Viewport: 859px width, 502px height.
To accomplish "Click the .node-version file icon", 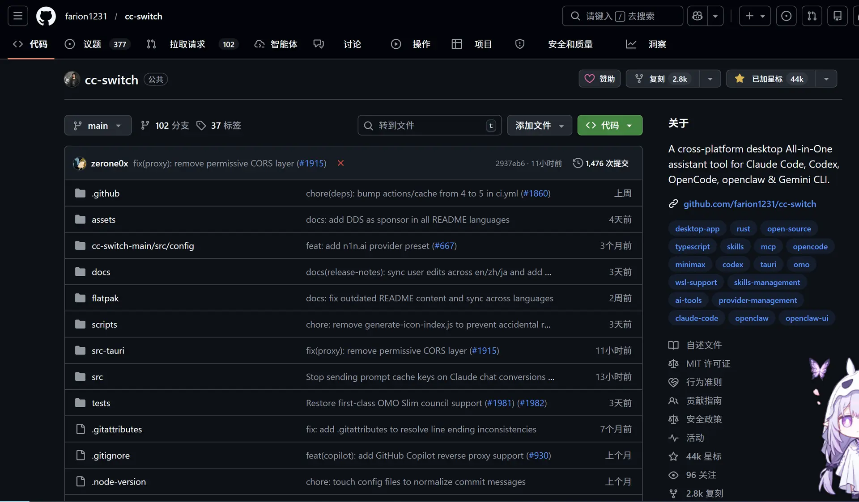I will [x=81, y=481].
